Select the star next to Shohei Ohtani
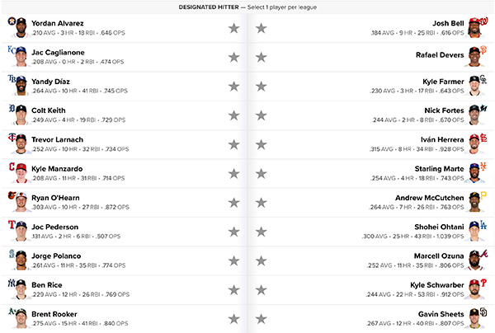 261,232
